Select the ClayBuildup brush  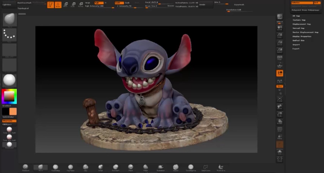(x=55, y=167)
